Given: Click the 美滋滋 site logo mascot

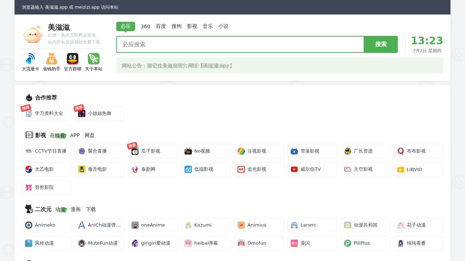Looking at the screenshot, I should (33, 34).
